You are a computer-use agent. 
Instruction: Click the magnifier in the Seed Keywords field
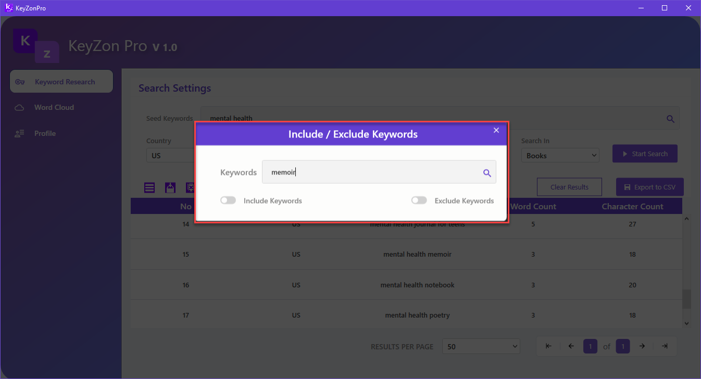[670, 118]
